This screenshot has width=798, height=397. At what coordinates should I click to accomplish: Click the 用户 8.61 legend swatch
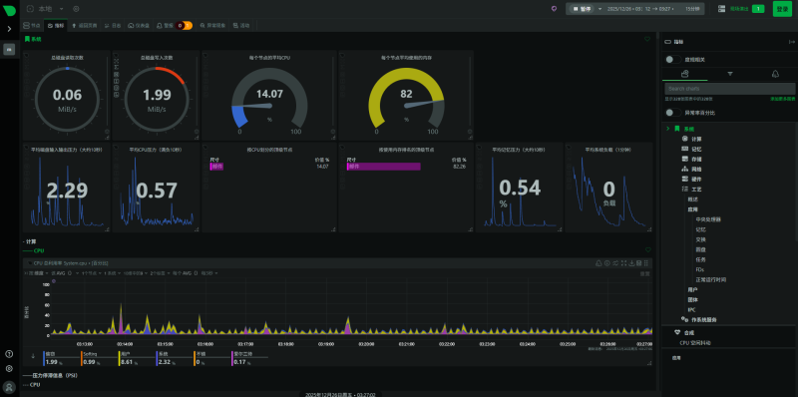coord(120,358)
